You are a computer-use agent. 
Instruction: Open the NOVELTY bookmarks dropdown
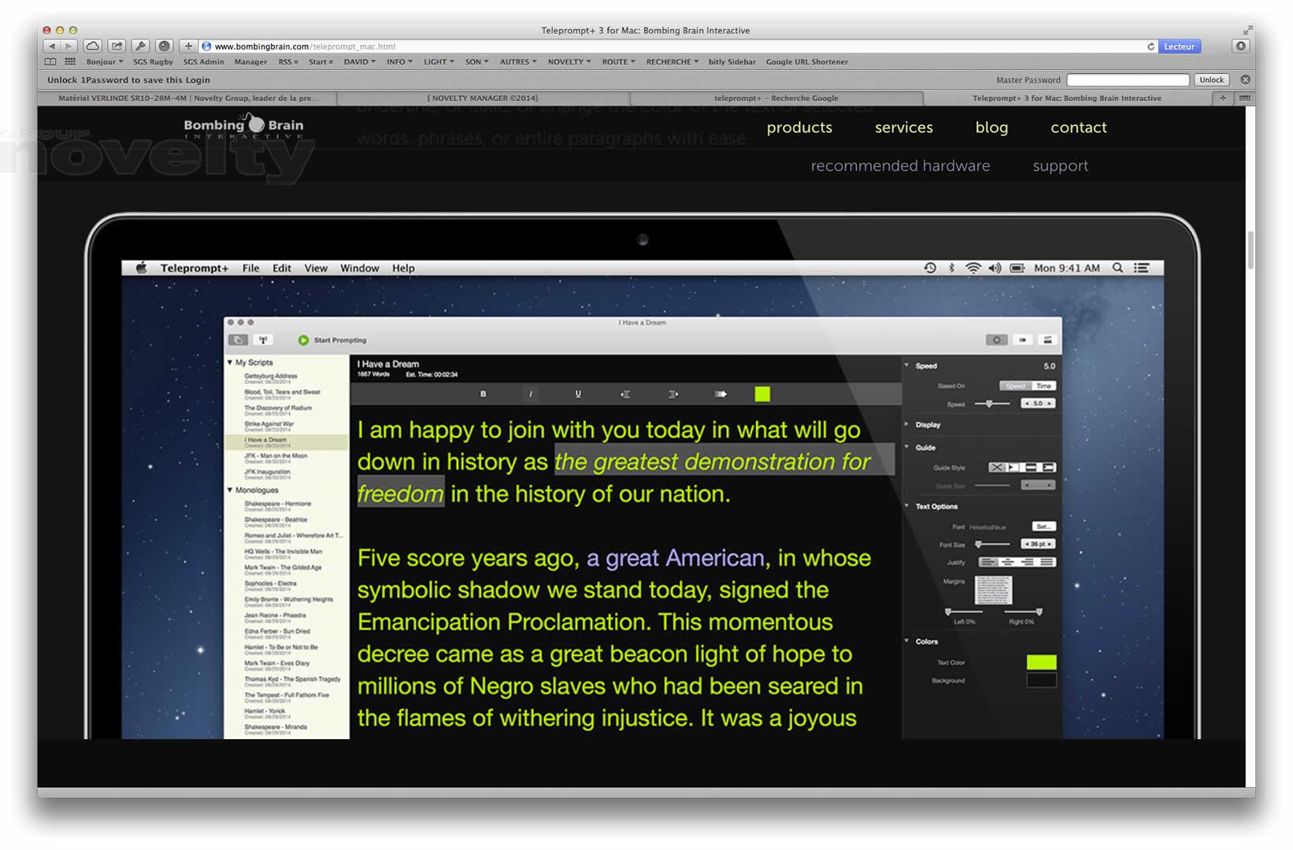(x=569, y=61)
